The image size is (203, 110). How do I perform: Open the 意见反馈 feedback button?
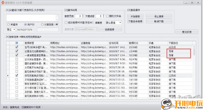(x=187, y=32)
